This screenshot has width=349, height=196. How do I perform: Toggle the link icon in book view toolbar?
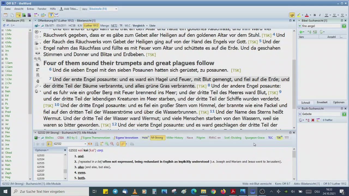[x=122, y=144]
